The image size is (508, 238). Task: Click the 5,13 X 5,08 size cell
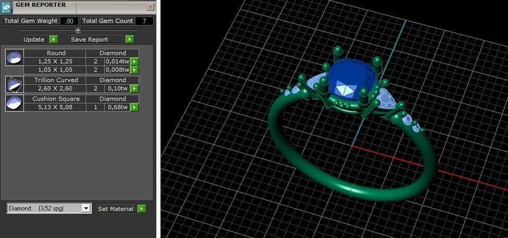[x=55, y=107]
